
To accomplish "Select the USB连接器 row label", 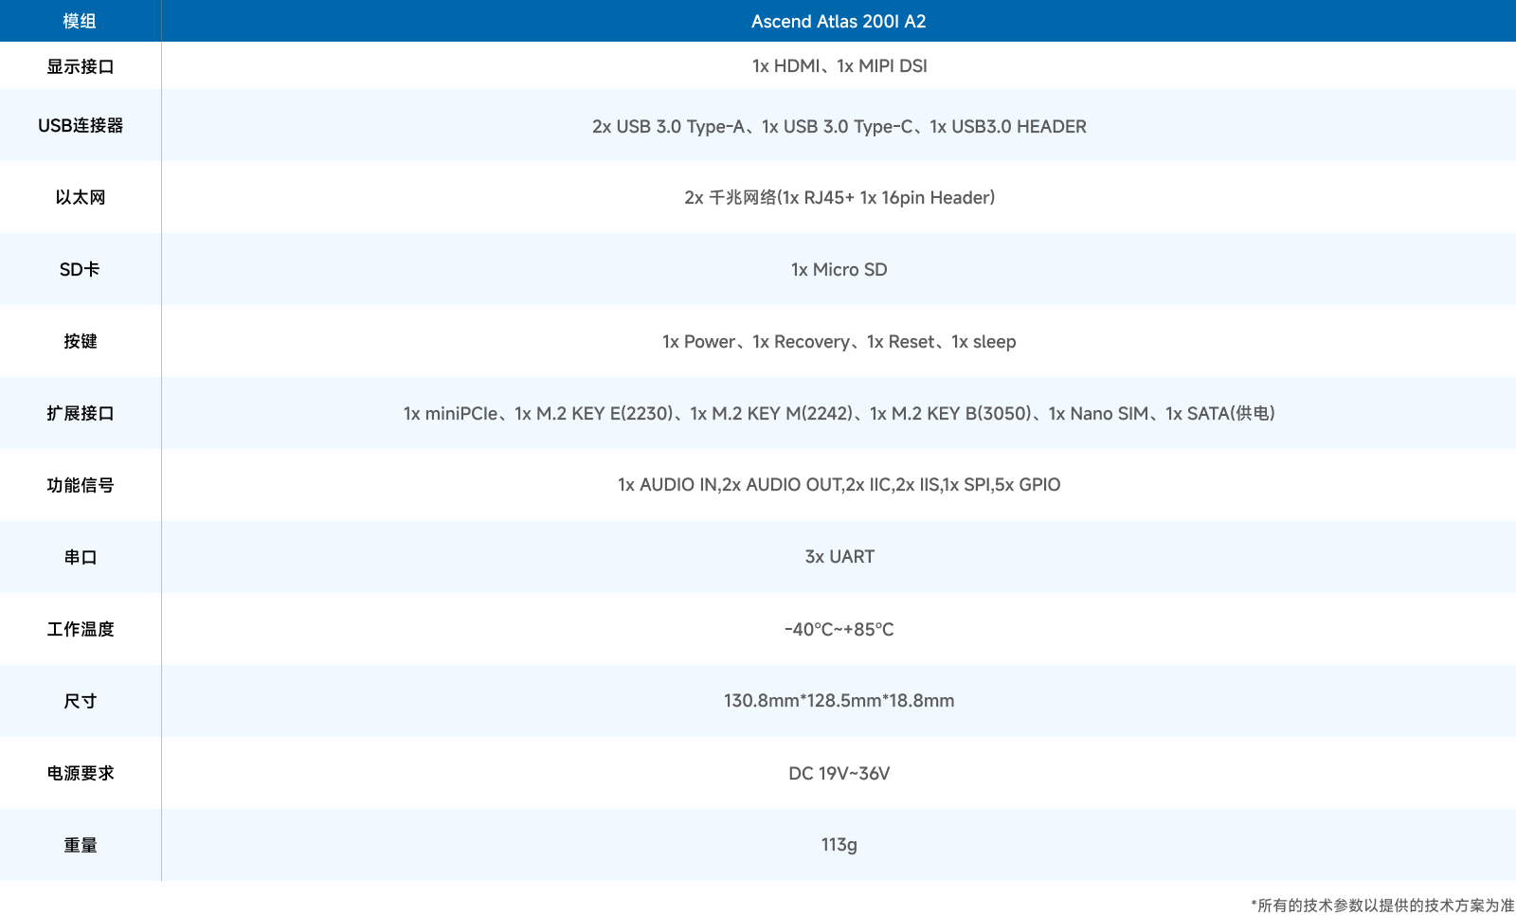I will 81,126.
